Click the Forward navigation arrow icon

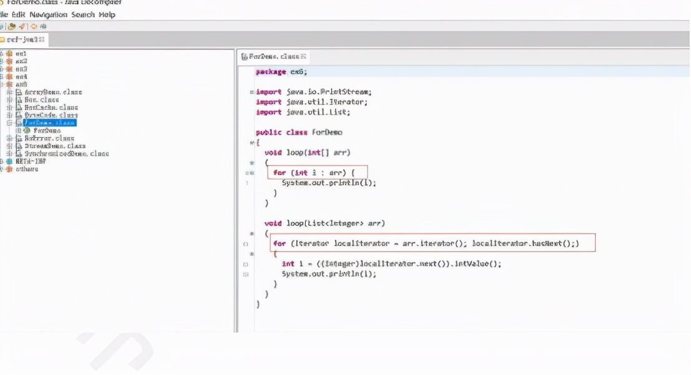pyautogui.click(x=43, y=27)
